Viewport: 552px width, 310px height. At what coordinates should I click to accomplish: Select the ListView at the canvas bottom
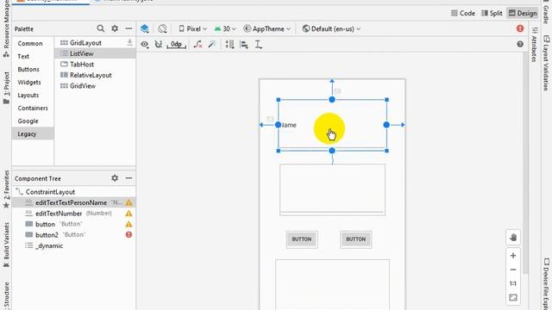coord(332,285)
